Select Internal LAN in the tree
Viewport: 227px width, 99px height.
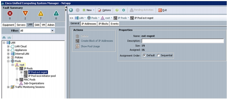pyautogui.click(x=22, y=54)
